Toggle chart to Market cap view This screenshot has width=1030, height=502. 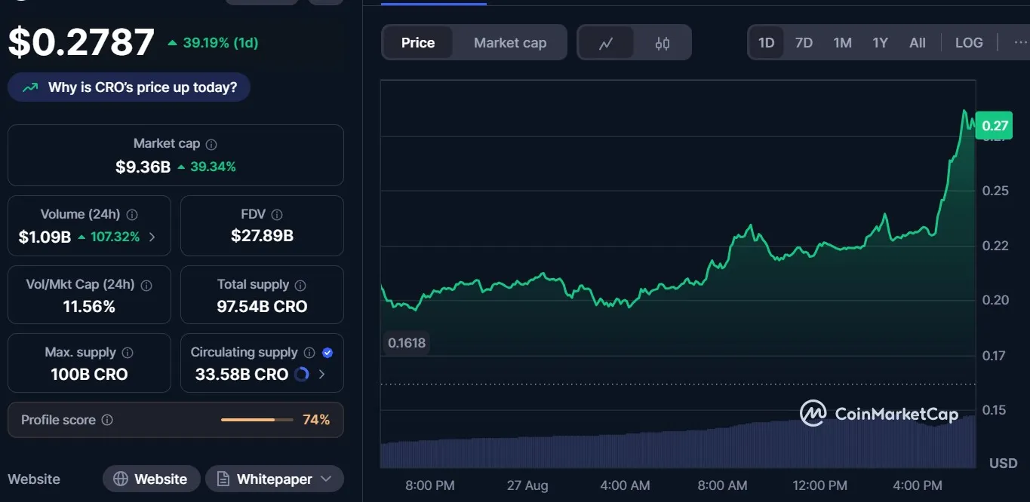click(510, 43)
